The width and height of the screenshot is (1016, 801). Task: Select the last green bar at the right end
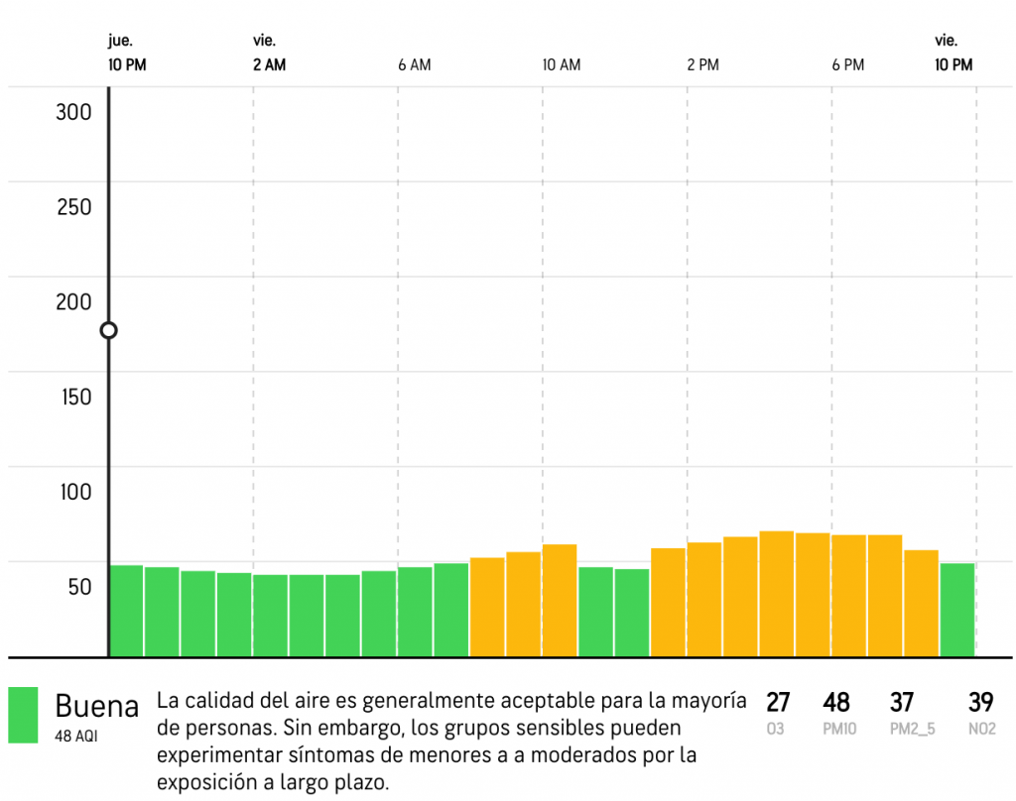[x=957, y=610]
